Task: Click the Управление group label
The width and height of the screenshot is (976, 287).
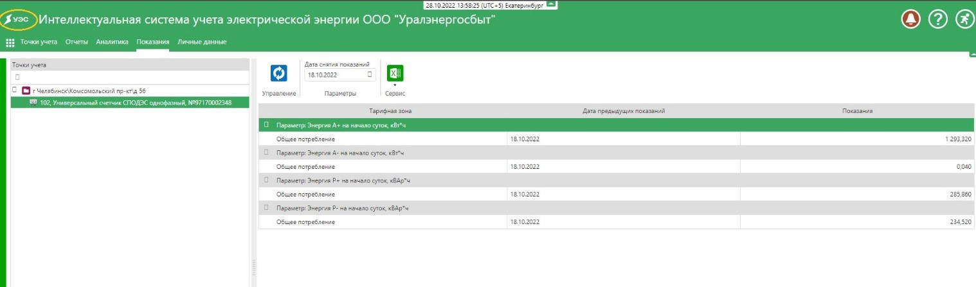Action: [279, 94]
